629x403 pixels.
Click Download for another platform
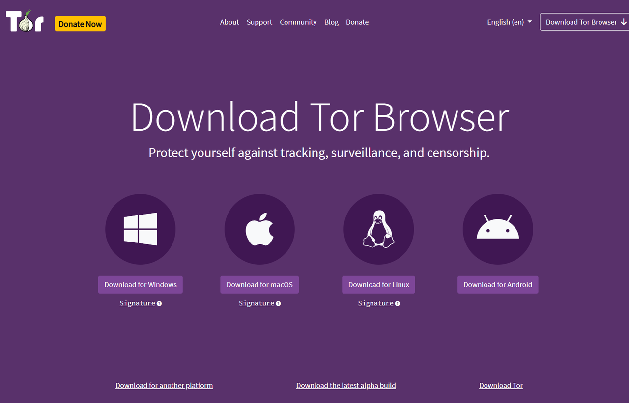(164, 385)
